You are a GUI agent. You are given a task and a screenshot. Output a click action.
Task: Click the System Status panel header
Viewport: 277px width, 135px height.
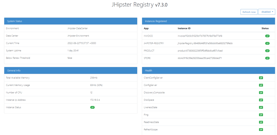point(71,21)
